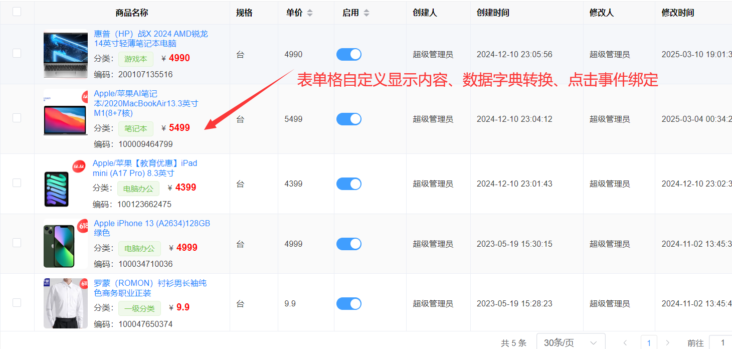Click creation time 2024-12-10 23:04:12
This screenshot has width=732, height=349.
point(514,119)
